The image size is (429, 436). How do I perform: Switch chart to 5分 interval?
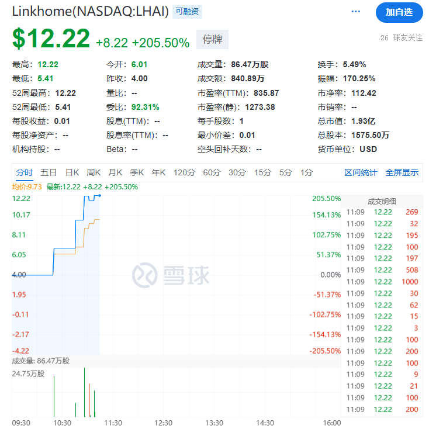(x=286, y=172)
